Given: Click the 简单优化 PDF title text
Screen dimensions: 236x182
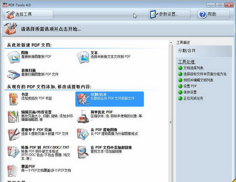Looking at the screenshot, I should point(102,112).
